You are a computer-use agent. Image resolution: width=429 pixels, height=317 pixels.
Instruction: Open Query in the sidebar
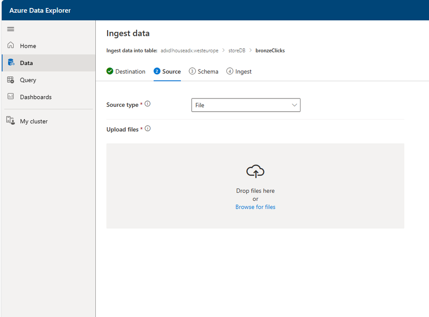(x=49, y=80)
